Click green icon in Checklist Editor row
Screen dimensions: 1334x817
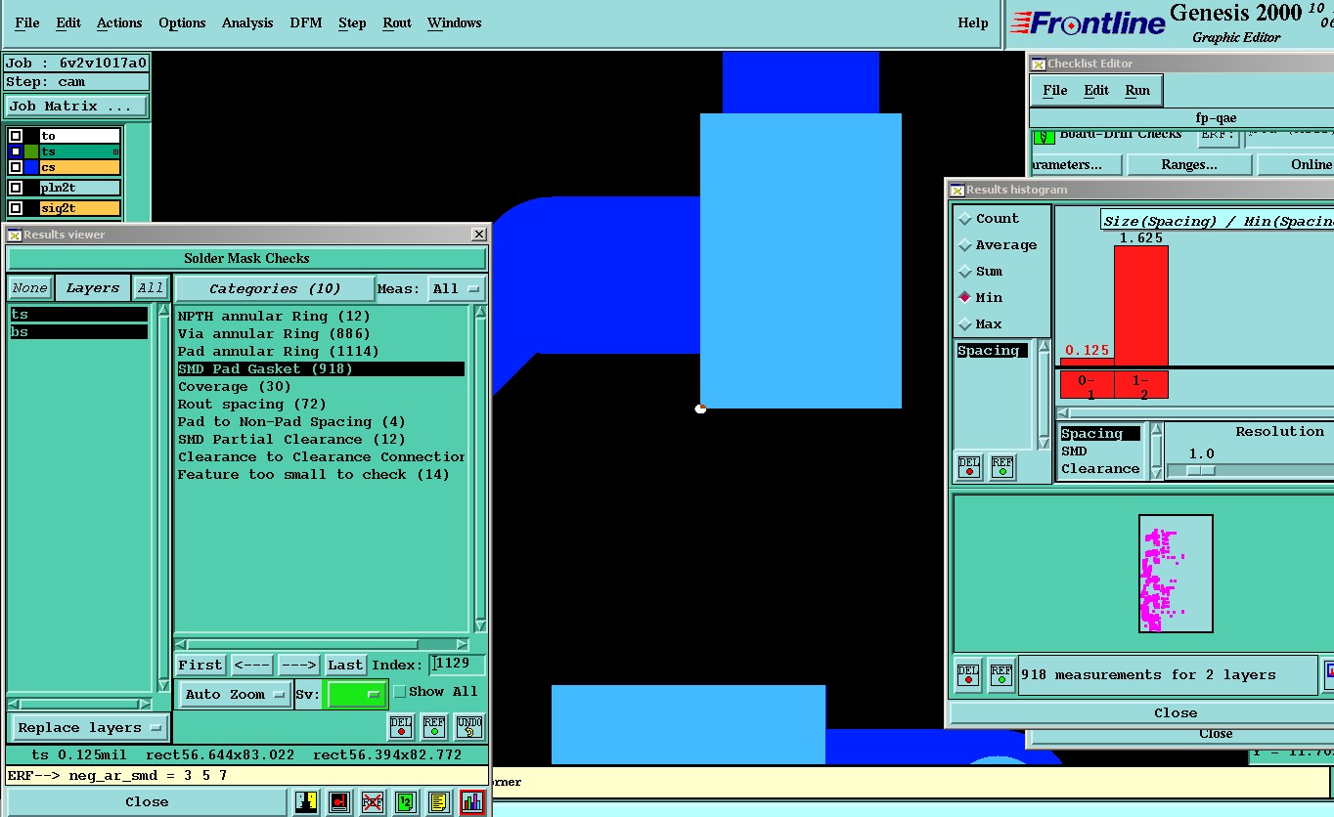(x=1044, y=137)
